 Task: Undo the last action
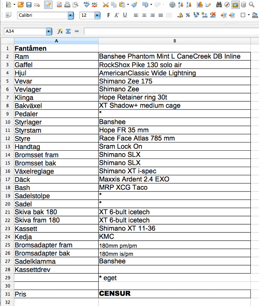(x=145, y=5)
